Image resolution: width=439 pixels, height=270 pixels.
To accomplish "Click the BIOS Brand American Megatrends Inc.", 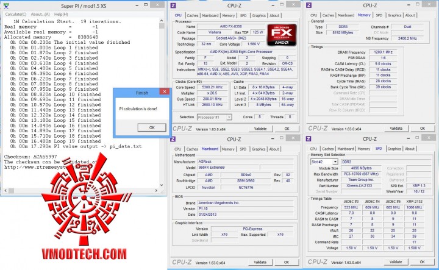I will point(246,203).
